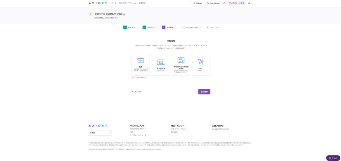
Task: Select the 個人投資家 option card
Action: 161,65
